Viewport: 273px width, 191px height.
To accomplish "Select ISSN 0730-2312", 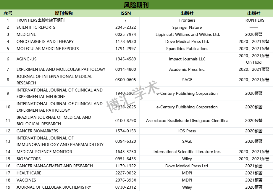I will [125, 187].
